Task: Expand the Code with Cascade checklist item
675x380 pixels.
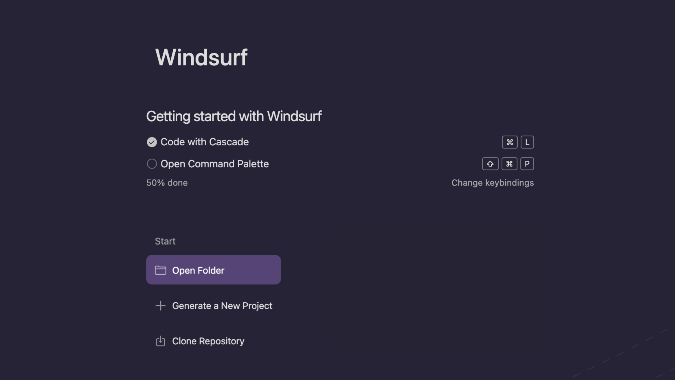Action: point(205,142)
